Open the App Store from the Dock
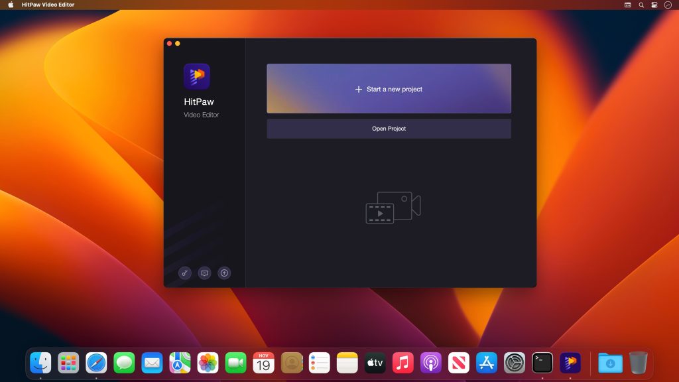Viewport: 679px width, 382px height. click(x=486, y=363)
